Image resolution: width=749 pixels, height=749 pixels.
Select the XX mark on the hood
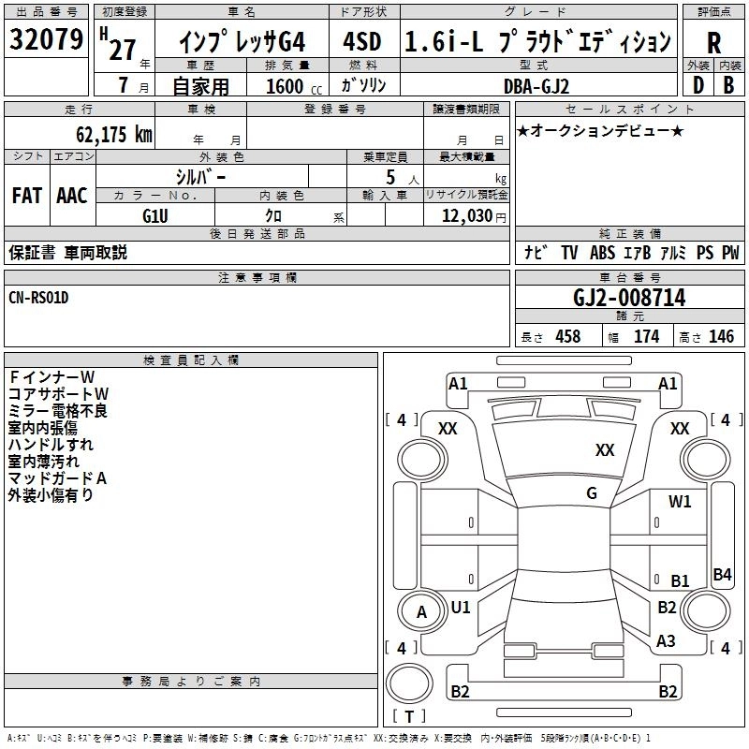605,450
